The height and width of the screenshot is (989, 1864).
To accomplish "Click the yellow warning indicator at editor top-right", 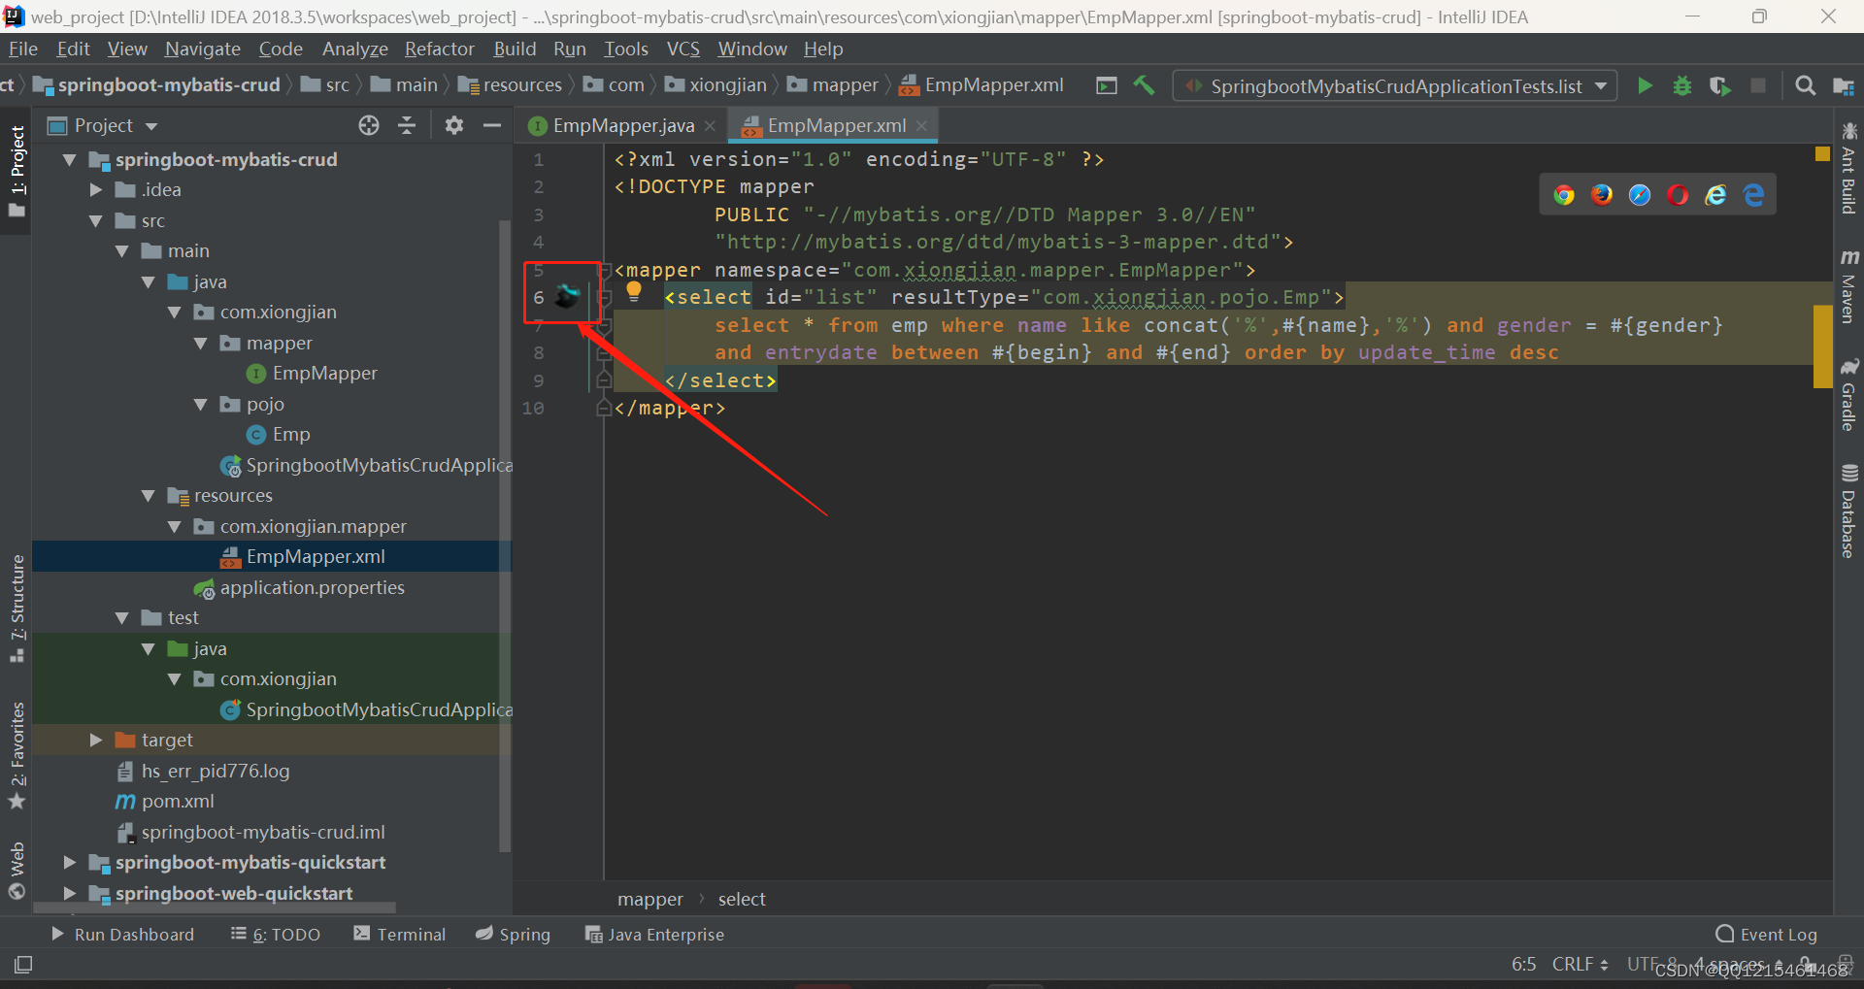I will 1822,153.
